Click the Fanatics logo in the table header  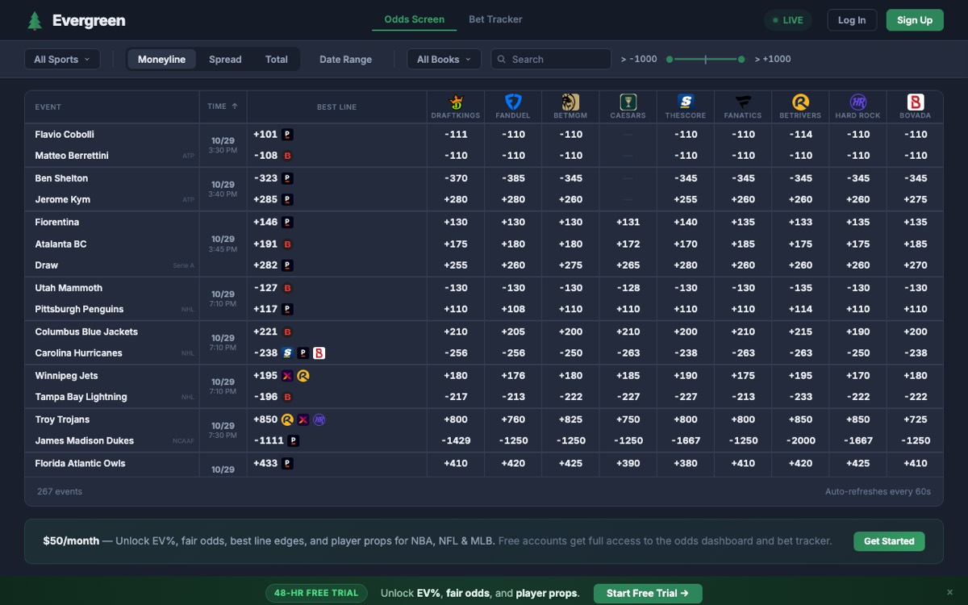[743, 102]
